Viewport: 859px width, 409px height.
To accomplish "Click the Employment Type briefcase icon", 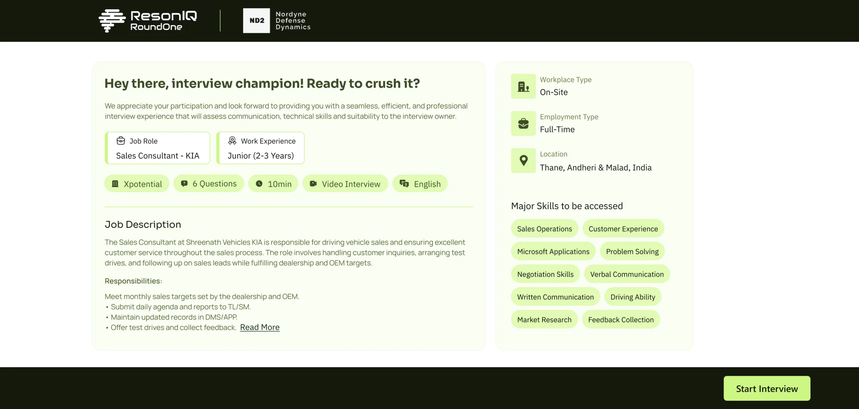I will click(x=523, y=123).
